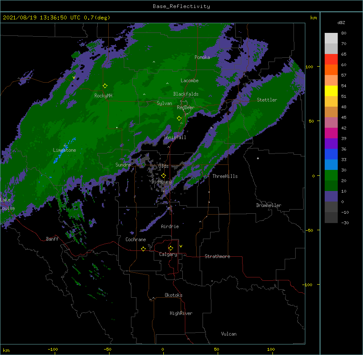Click the light blue swatch between 33 and 30

[331, 165]
